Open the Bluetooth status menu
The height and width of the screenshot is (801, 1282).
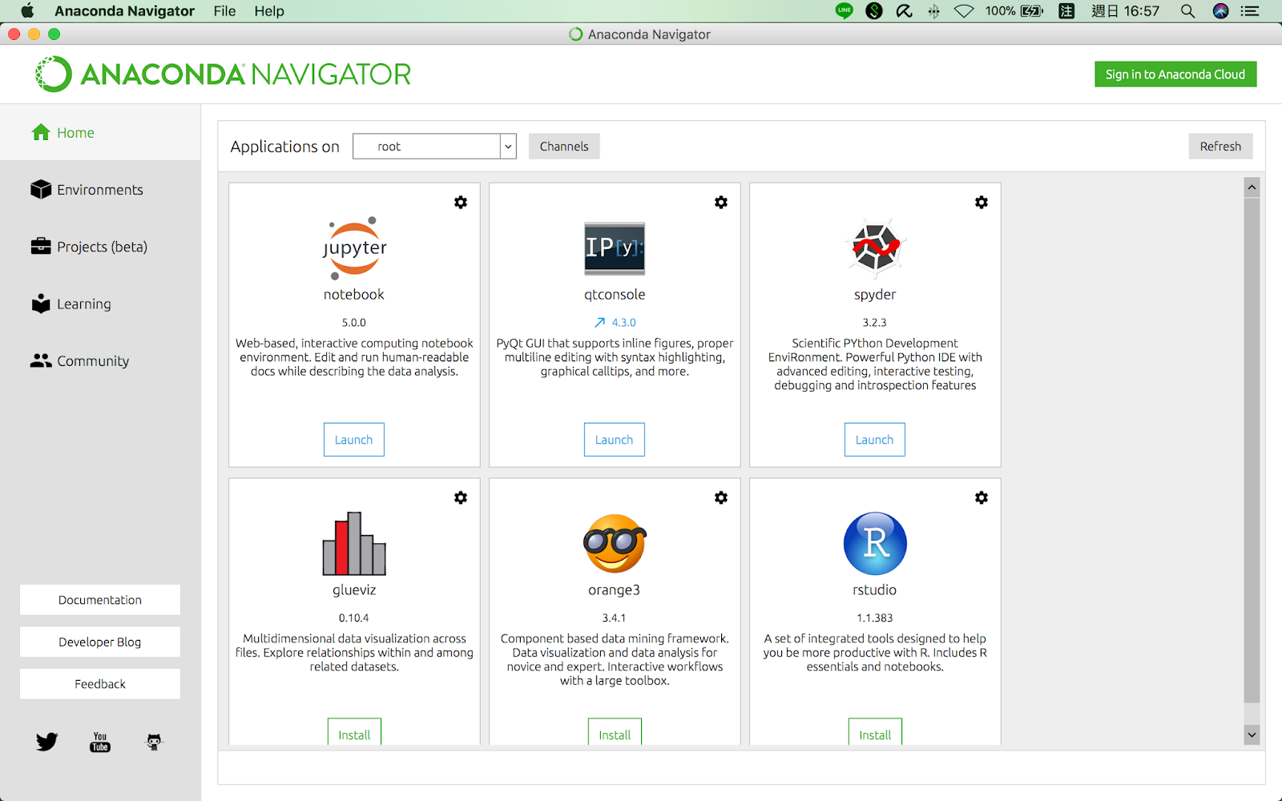[x=933, y=11]
